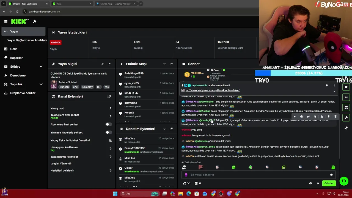Toggle Abonelere özel sohbet switch
The width and height of the screenshot is (352, 198).
109,125
